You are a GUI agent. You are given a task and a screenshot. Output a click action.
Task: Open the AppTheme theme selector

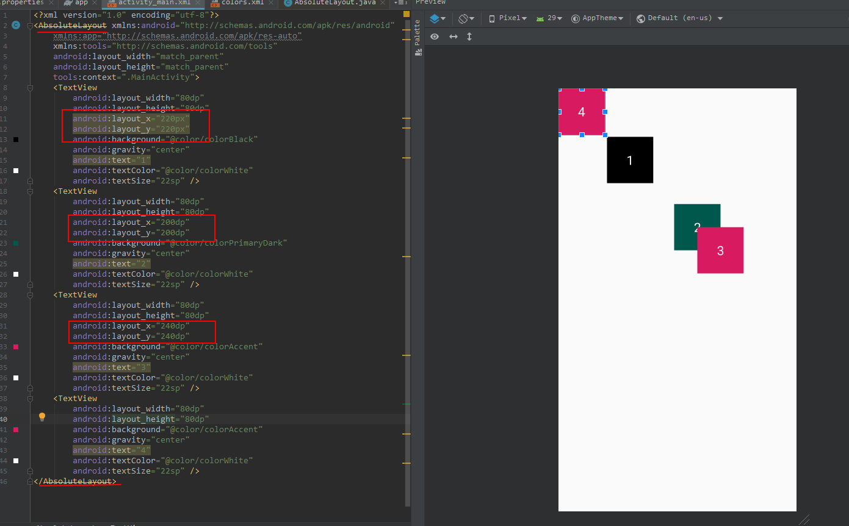(x=597, y=18)
